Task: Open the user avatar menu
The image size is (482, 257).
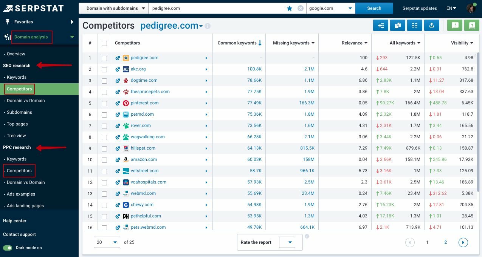Action: click(471, 8)
